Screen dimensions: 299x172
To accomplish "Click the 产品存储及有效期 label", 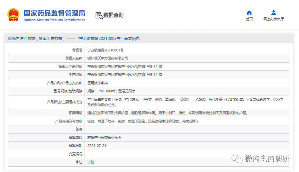I will [x=69, y=121].
